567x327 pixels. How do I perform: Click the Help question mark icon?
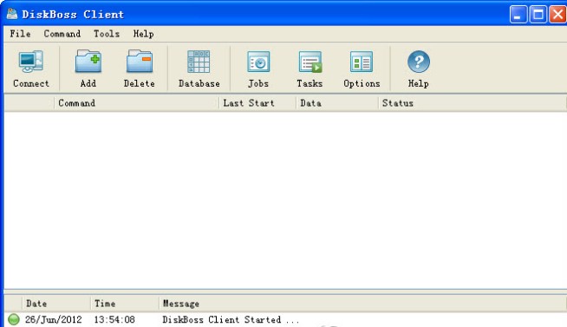click(419, 62)
